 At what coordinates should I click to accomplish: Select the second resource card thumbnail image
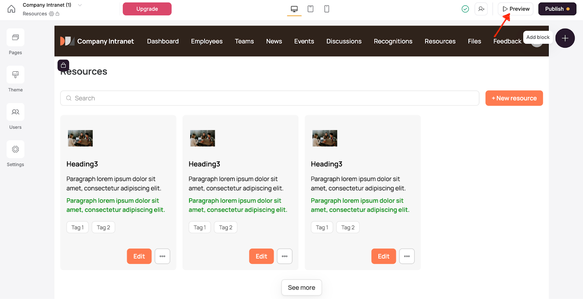(x=203, y=138)
